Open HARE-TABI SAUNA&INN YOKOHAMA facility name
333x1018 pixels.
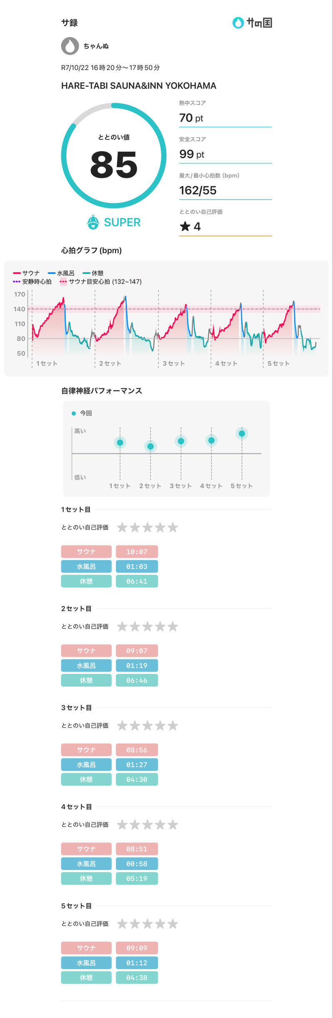point(139,86)
